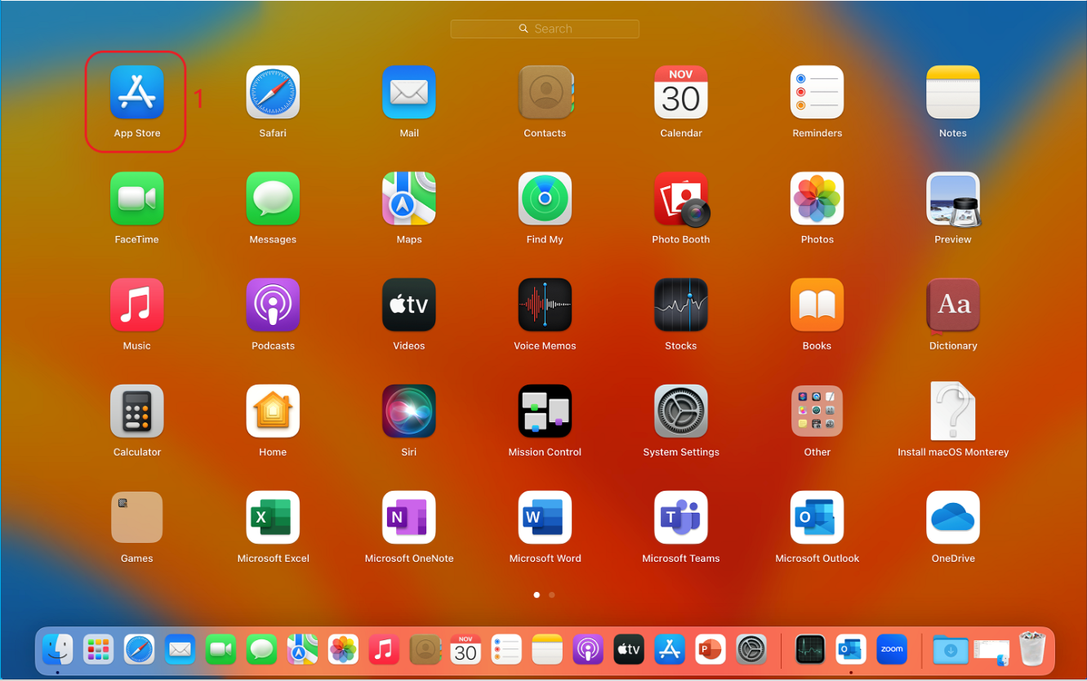Viewport: 1087px width, 681px height.
Task: Open Mail in the Launchpad grid
Action: [x=409, y=92]
